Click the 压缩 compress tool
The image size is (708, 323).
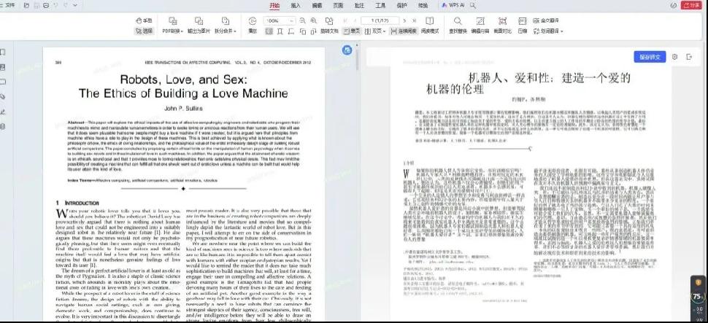tap(522, 26)
